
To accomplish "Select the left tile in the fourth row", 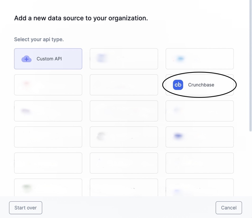I will click(48, 137).
